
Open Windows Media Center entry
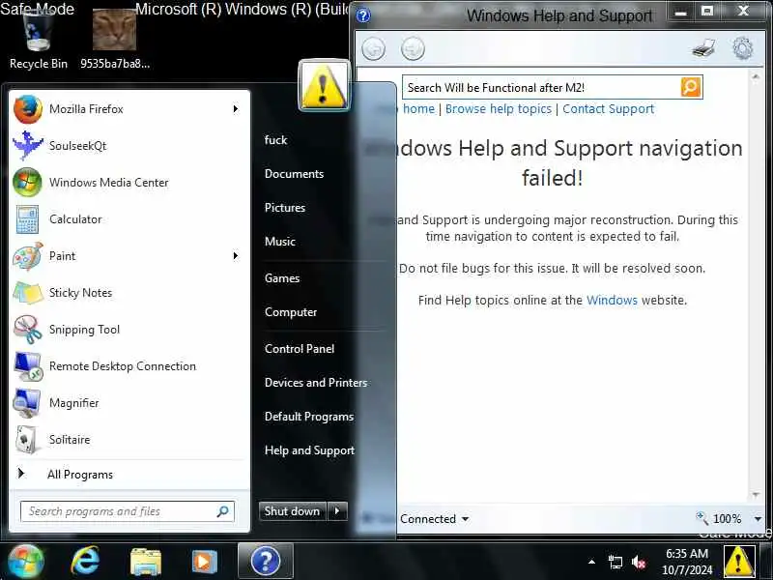coord(129,183)
